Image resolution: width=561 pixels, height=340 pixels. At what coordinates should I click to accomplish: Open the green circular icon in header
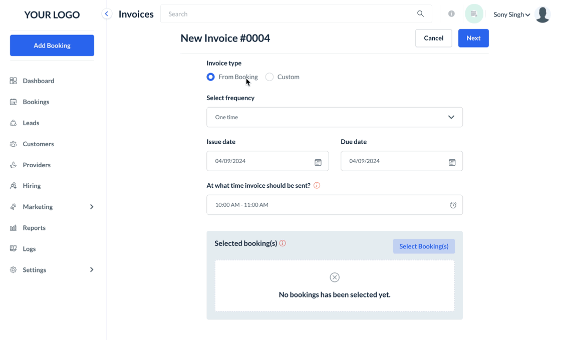[474, 14]
